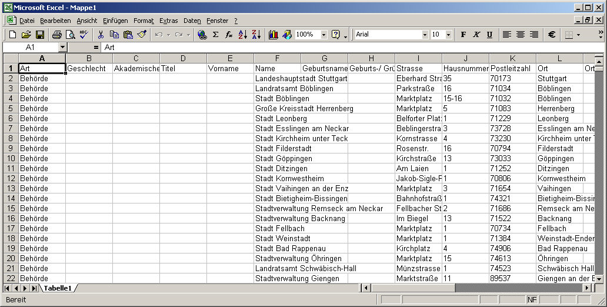Open the print preview tool
Screen dimensions: 607x307
(70, 35)
